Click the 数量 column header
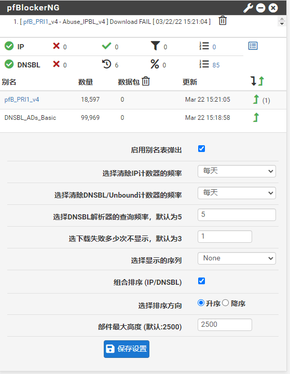 pyautogui.click(x=86, y=82)
